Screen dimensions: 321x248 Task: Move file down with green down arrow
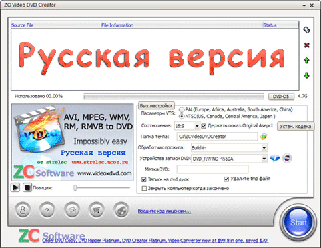pos(306,75)
